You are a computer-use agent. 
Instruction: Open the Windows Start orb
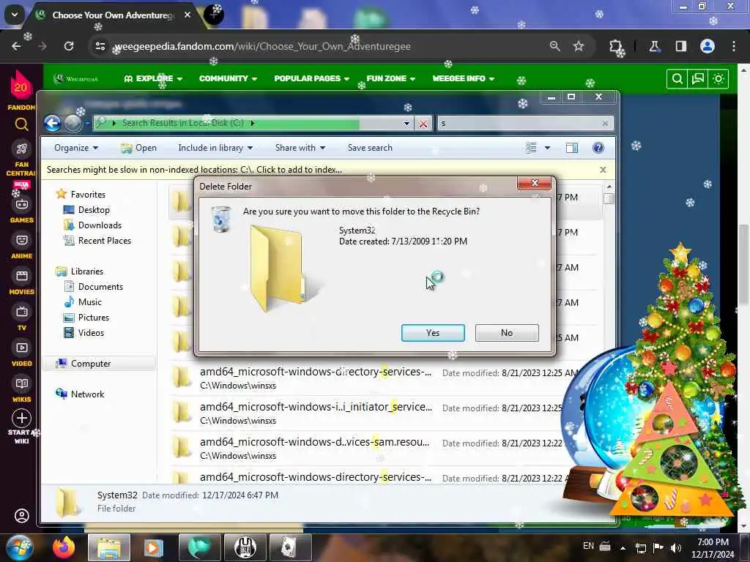19,547
